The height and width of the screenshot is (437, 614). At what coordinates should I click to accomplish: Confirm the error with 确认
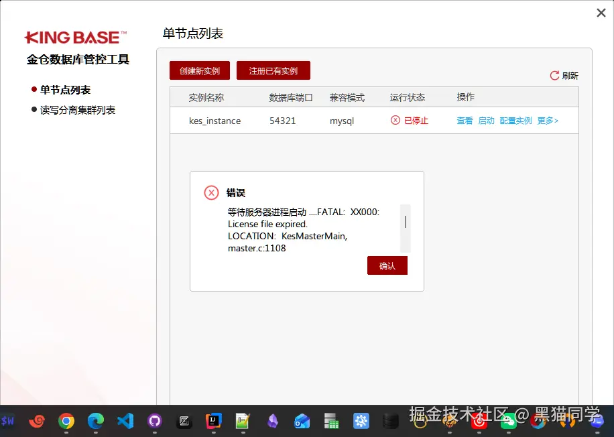387,265
